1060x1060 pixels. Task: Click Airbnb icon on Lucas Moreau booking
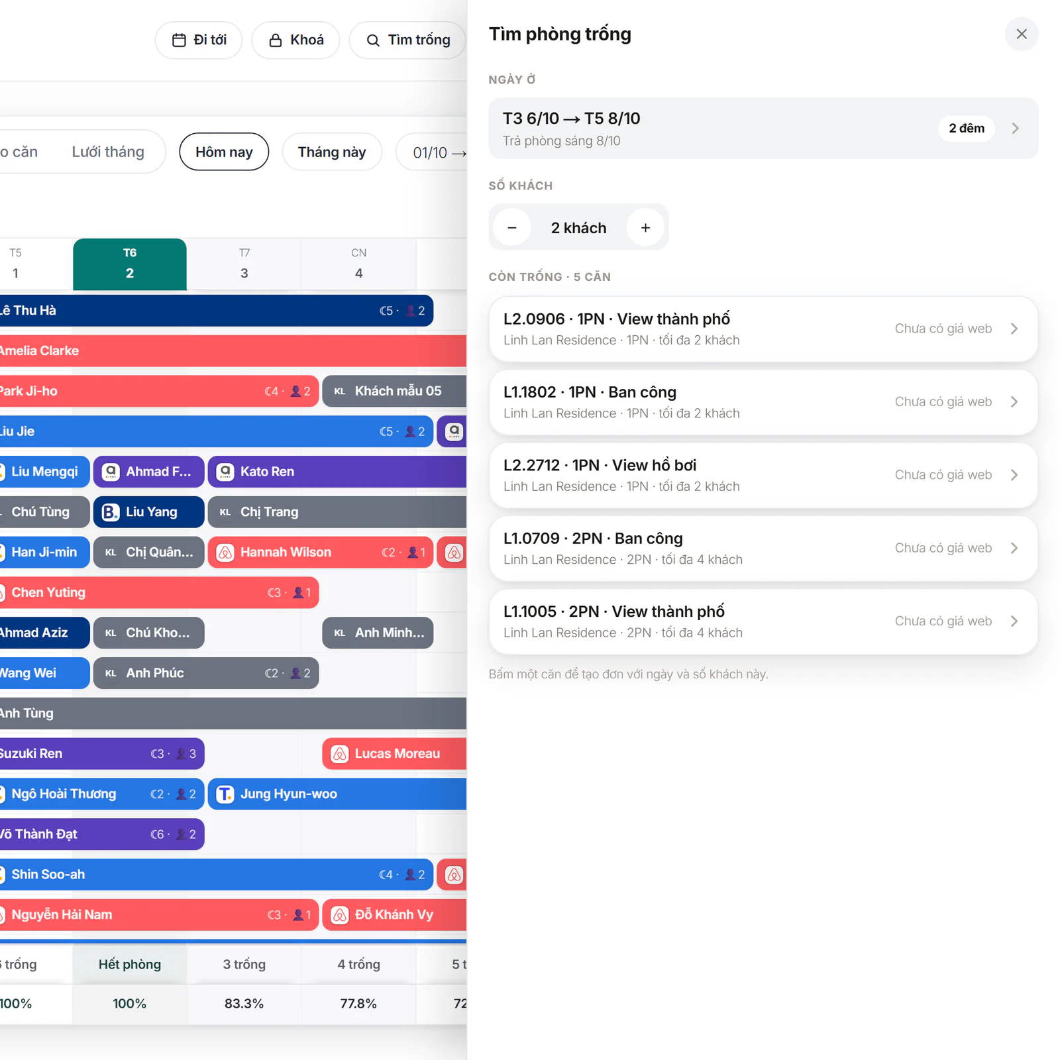340,754
